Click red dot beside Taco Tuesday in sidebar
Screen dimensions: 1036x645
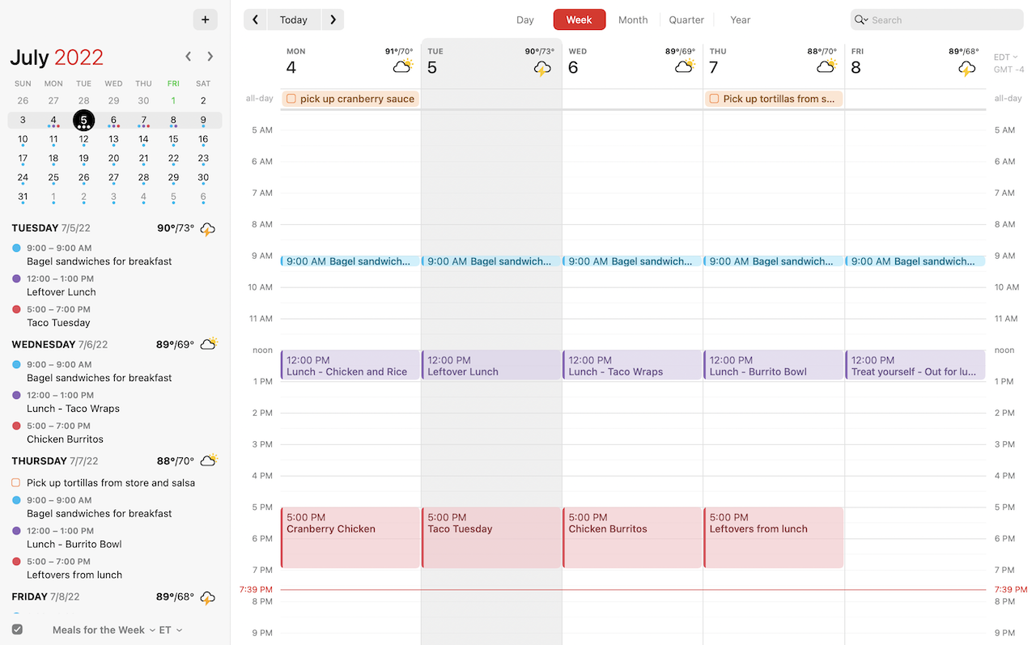tap(17, 309)
